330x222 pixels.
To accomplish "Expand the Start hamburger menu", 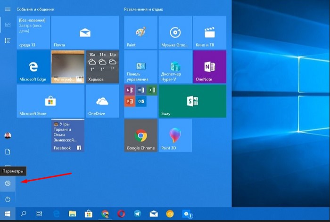I will 8,9.
